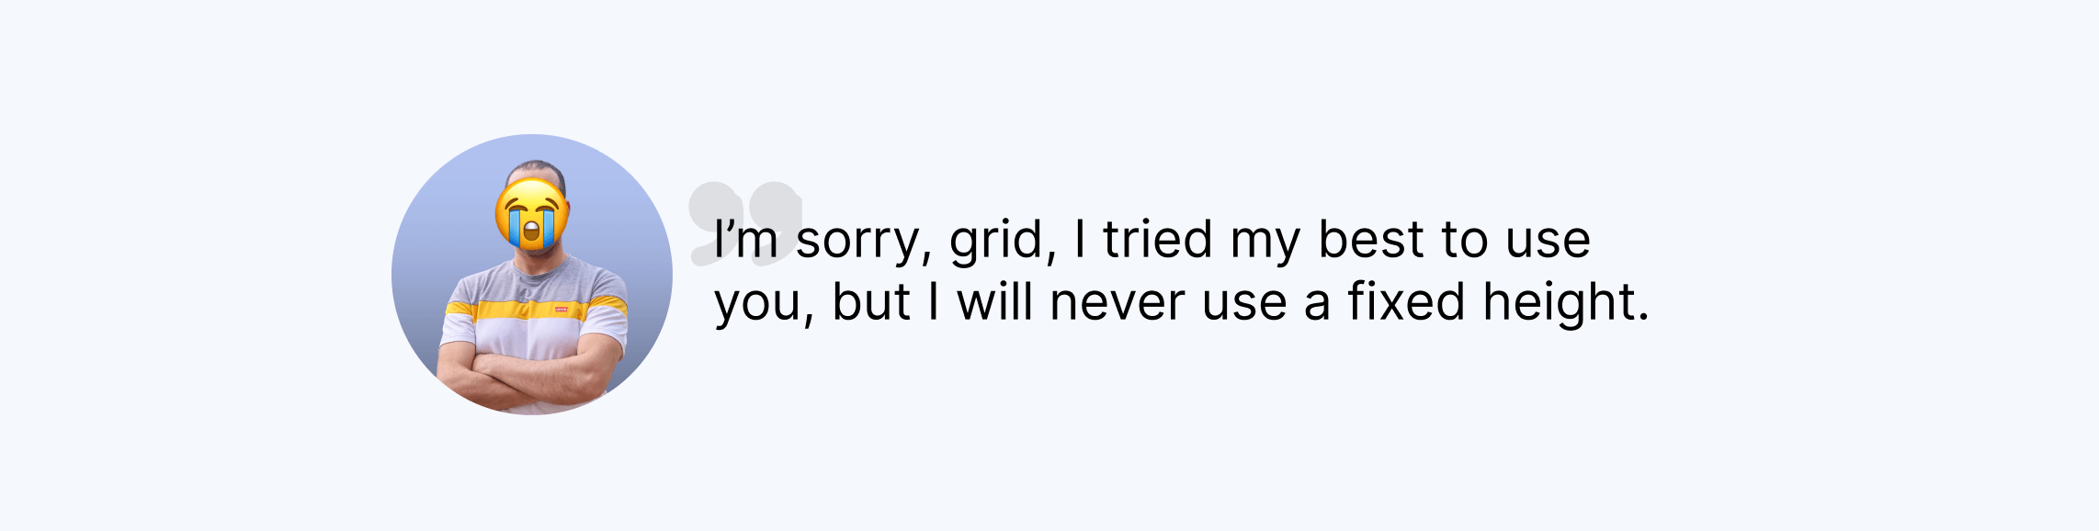This screenshot has height=531, width=2099.
Task: Click the word "best" in the quote
Action: 1371,239
